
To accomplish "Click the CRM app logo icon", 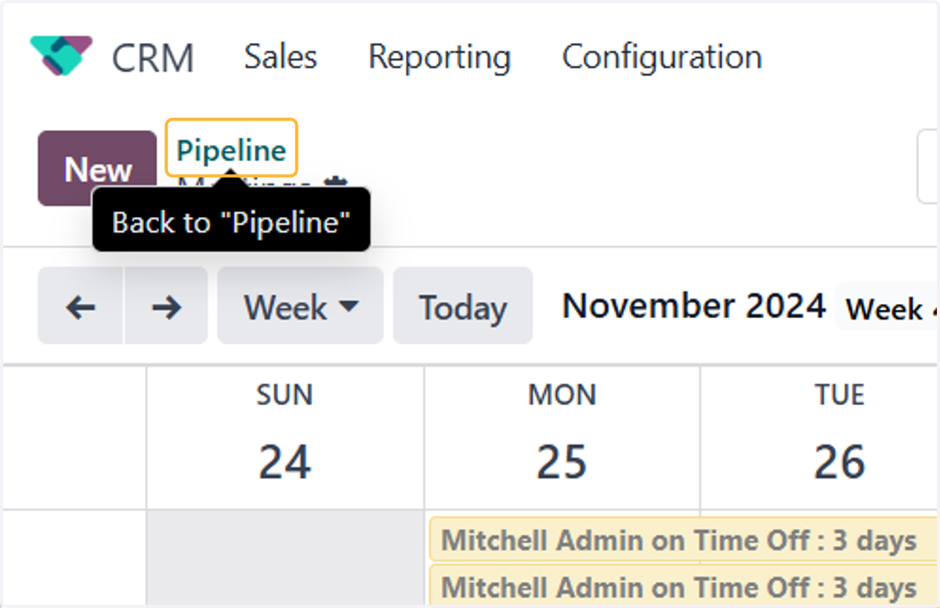I will click(61, 56).
